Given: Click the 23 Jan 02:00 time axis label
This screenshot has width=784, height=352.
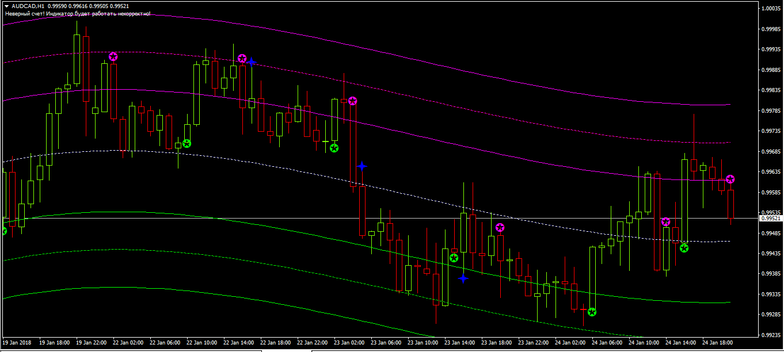Looking at the screenshot, I should pyautogui.click(x=351, y=342).
